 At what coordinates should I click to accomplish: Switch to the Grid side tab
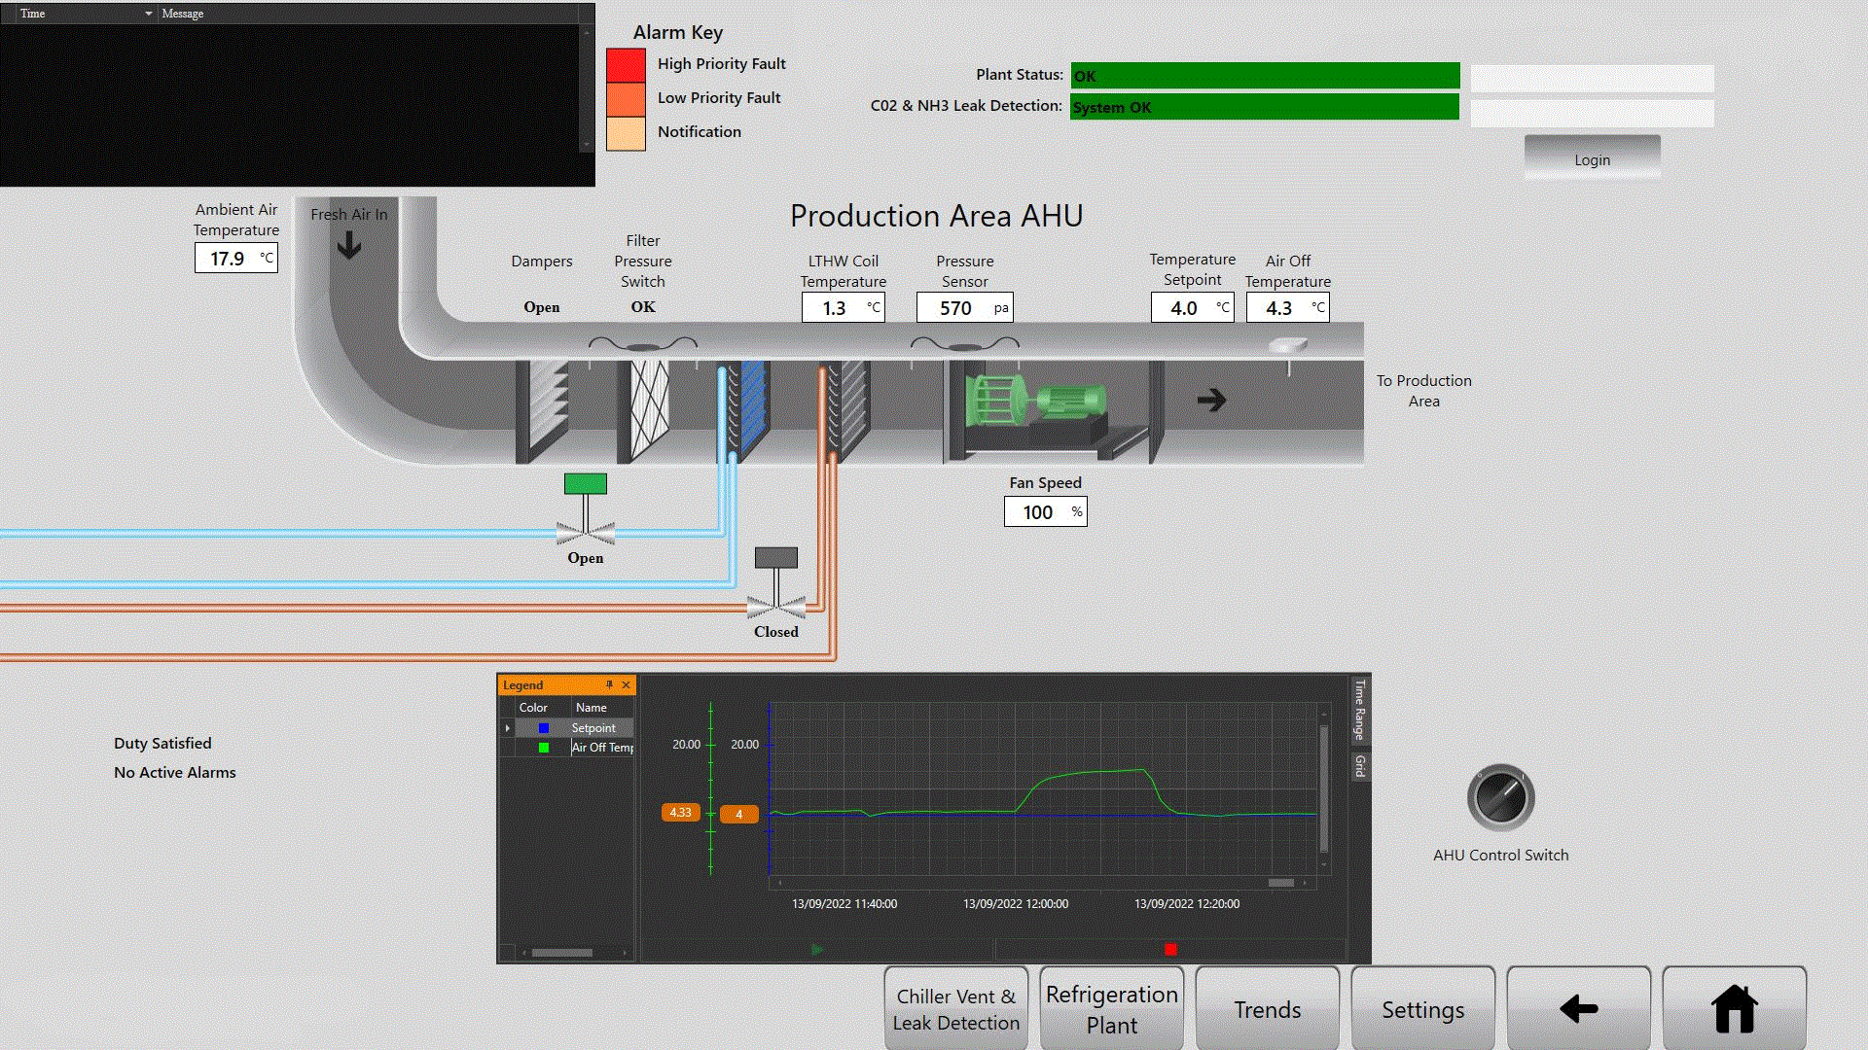pos(1358,763)
